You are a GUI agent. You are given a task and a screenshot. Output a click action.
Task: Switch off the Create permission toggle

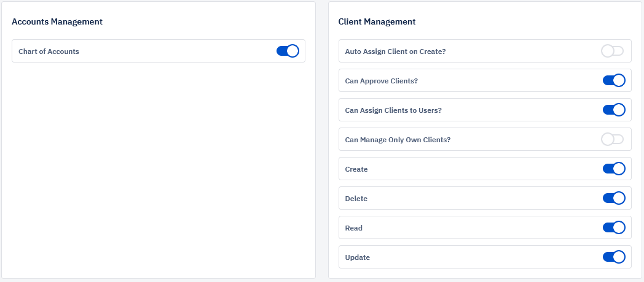614,169
